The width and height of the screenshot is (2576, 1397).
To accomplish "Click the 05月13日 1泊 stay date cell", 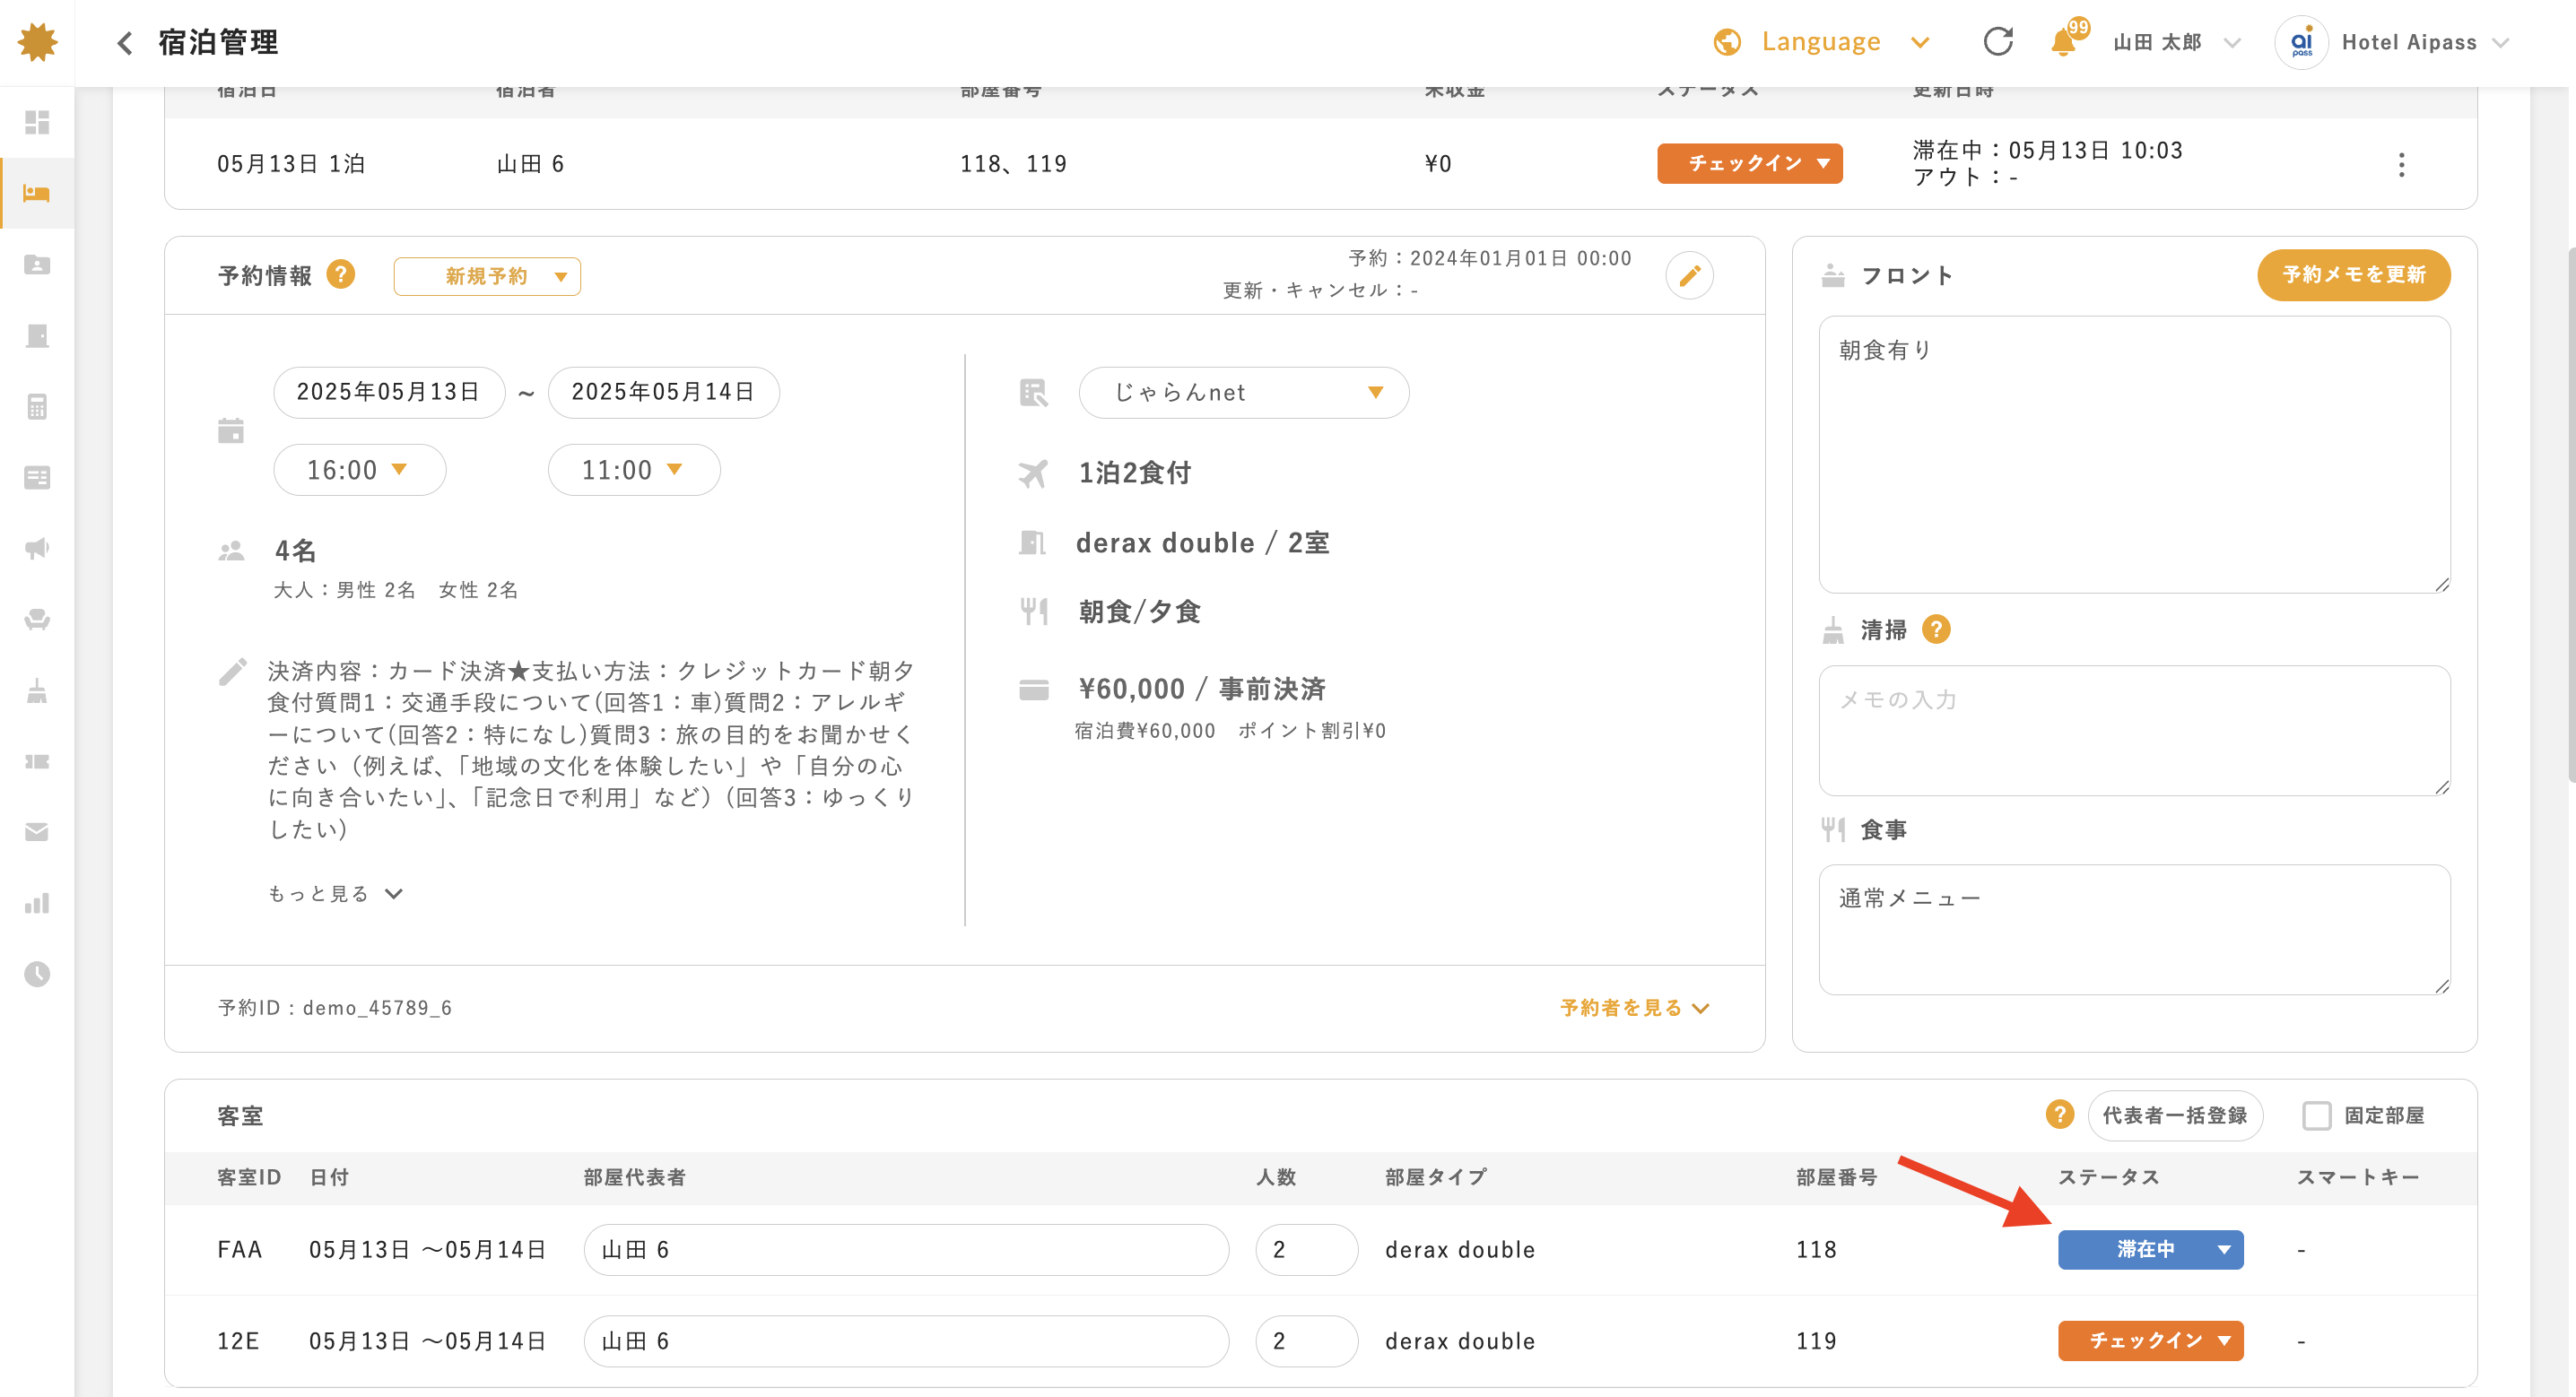I will coord(291,164).
